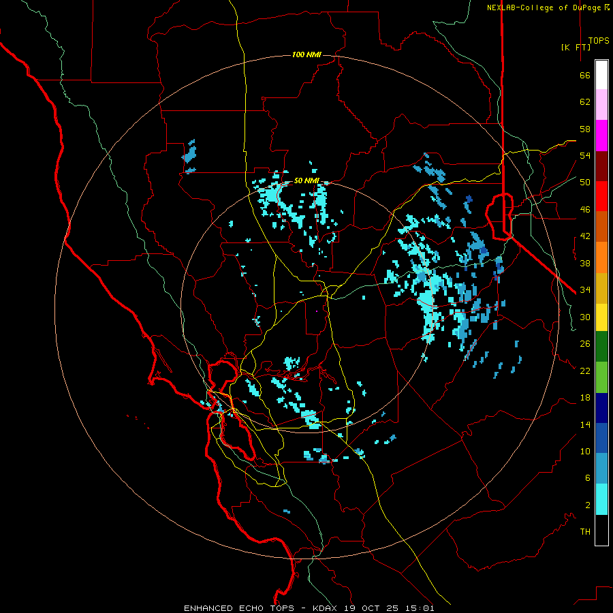The width and height of the screenshot is (613, 613).
Task: Click the "ENHANCED ECHO TOPS" product title
Action: pos(239,608)
